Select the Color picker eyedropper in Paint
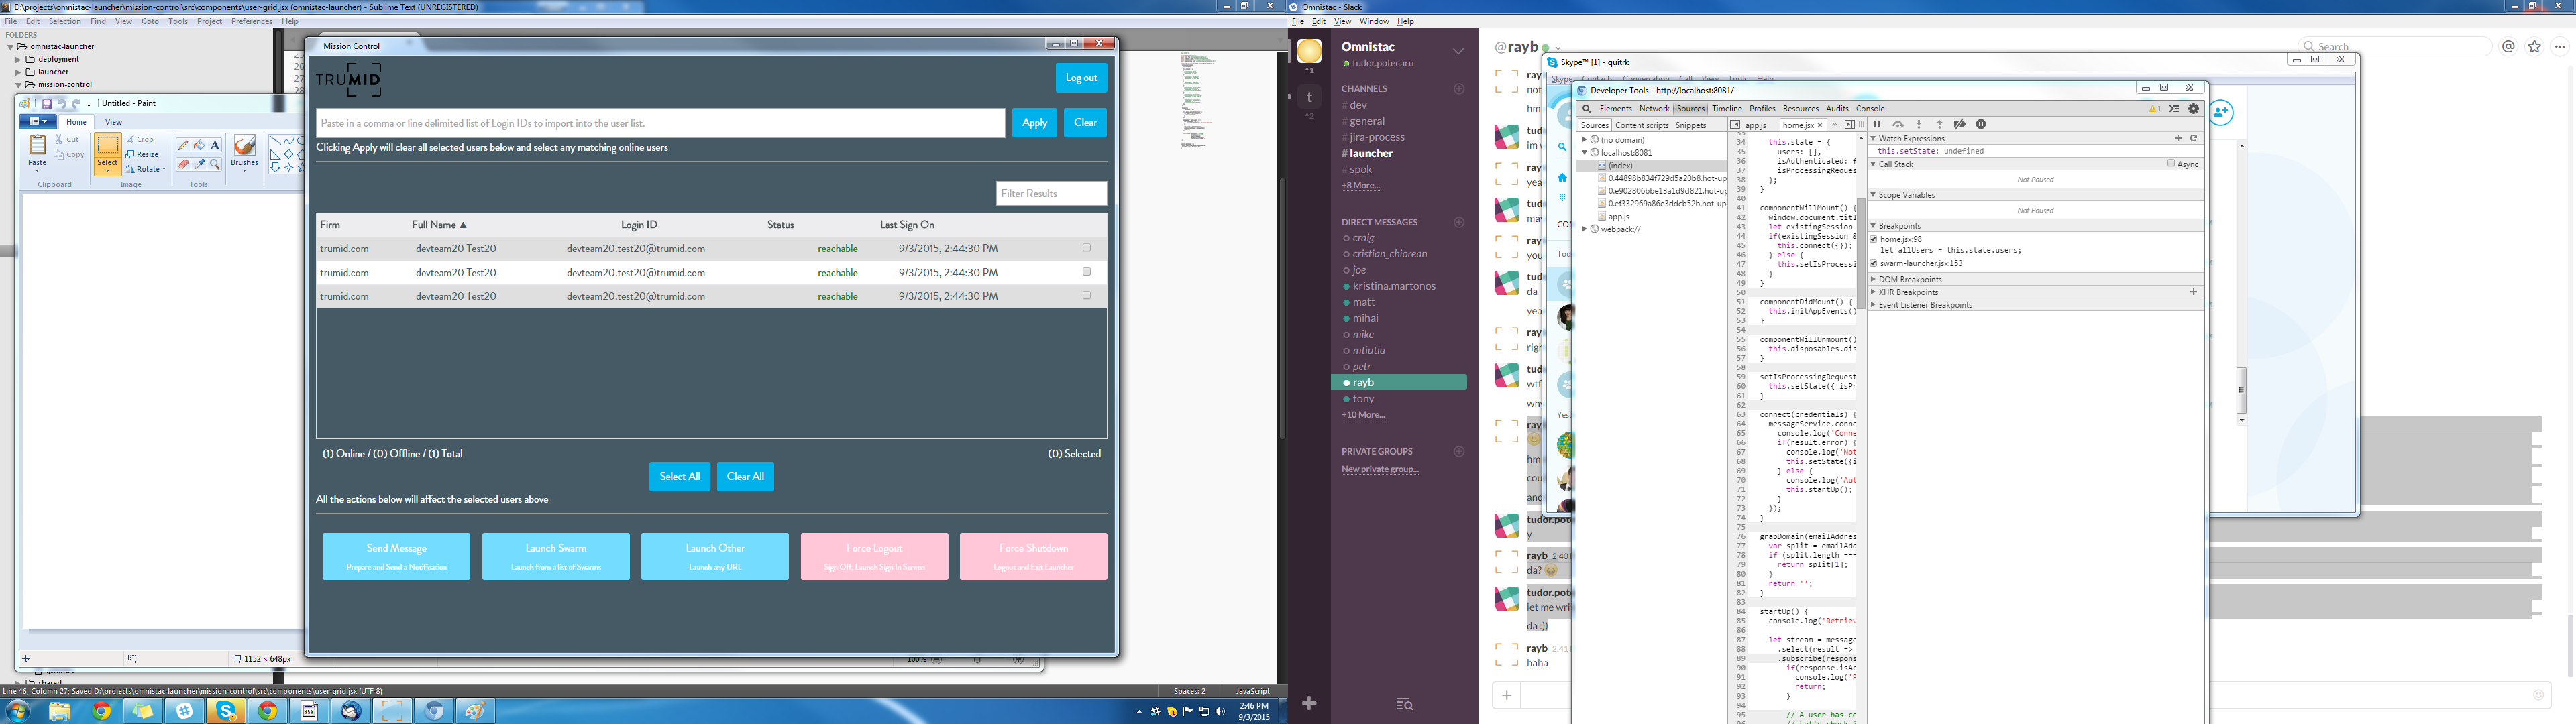This screenshot has height=724, width=2576. pos(199,164)
